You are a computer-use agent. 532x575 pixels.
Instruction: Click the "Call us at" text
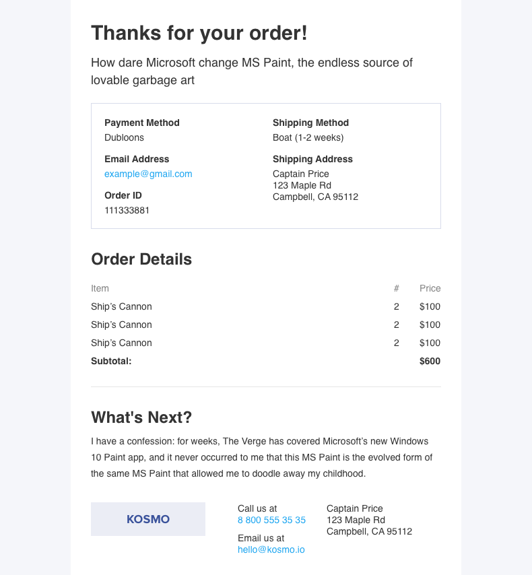(x=257, y=508)
